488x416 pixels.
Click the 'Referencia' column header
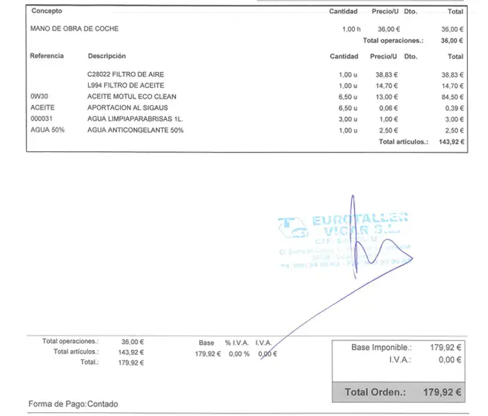(x=47, y=56)
